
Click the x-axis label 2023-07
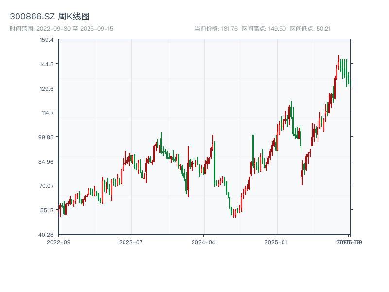coord(131,242)
